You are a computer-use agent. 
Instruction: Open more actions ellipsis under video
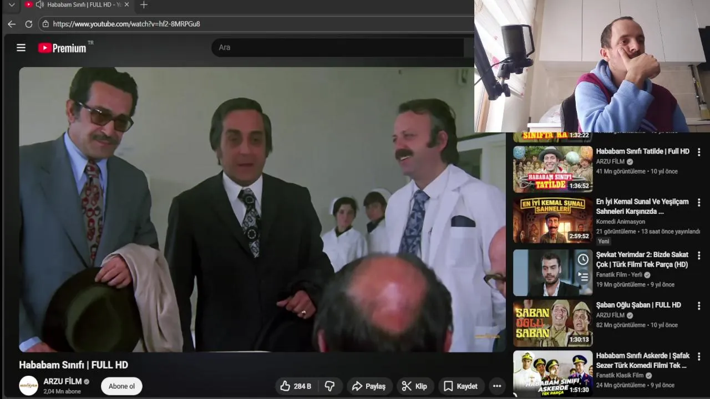(x=497, y=386)
